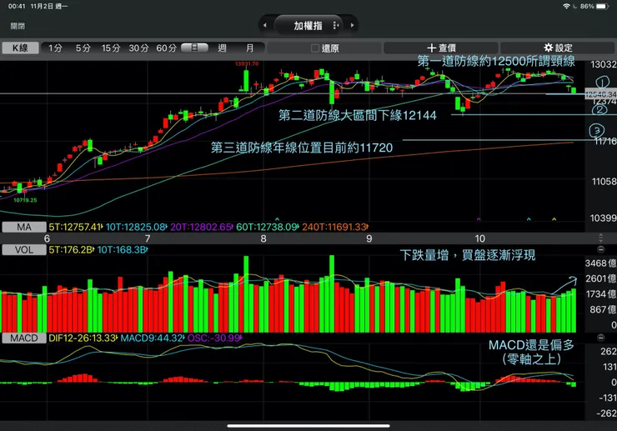Open the MACD indicator selector
Image resolution: width=617 pixels, height=431 pixels.
(x=24, y=338)
